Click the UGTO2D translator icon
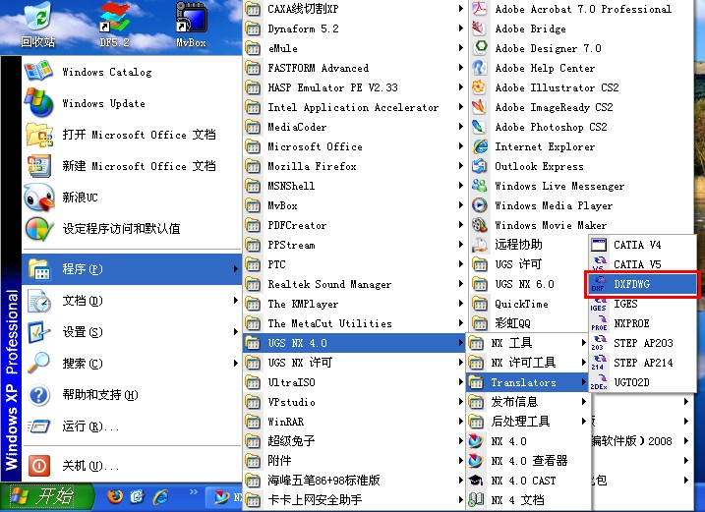Viewport: 705px width, 512px height. tap(599, 382)
